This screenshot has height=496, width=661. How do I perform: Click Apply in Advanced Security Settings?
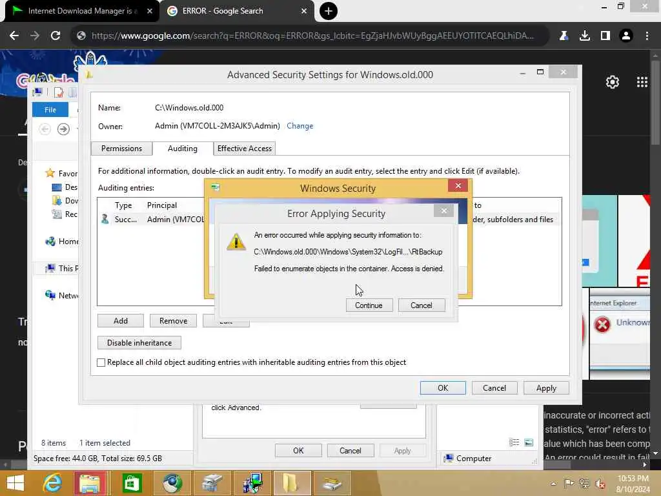pos(546,388)
